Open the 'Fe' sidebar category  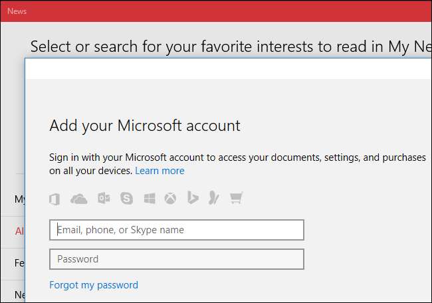[19, 263]
